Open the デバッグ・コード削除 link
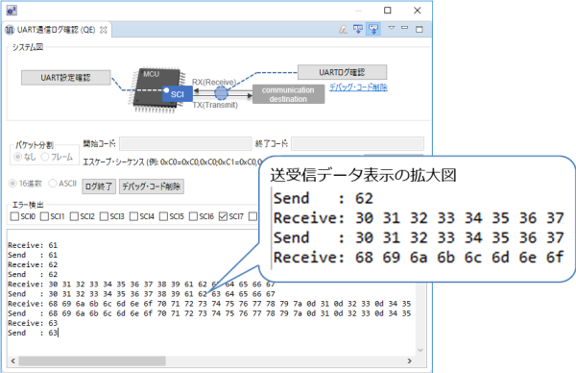Screen dimensions: 576x373 coord(358,87)
